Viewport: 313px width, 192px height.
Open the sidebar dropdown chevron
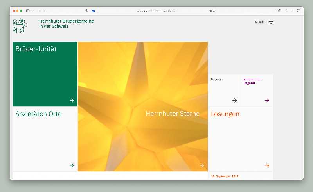tap(32, 11)
